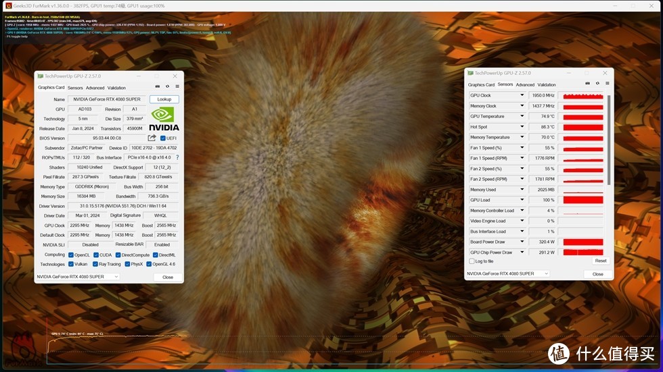
Task: Toggle the Vulkan checkbox
Action: click(x=71, y=265)
